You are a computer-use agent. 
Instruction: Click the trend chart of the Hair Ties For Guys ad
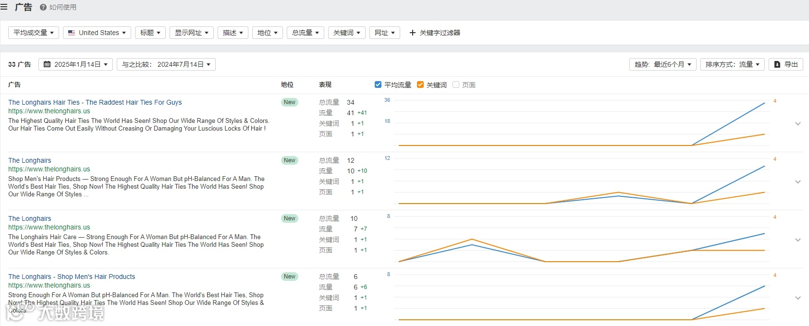pyautogui.click(x=581, y=123)
